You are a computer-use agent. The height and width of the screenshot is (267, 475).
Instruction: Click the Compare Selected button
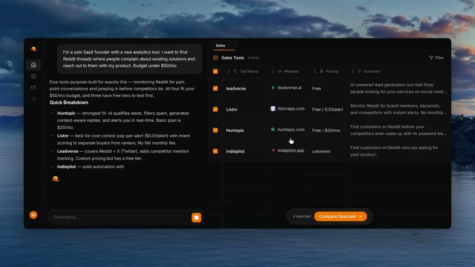coord(340,217)
